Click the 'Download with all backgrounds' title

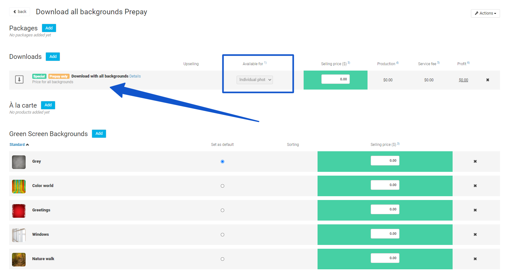(x=100, y=76)
